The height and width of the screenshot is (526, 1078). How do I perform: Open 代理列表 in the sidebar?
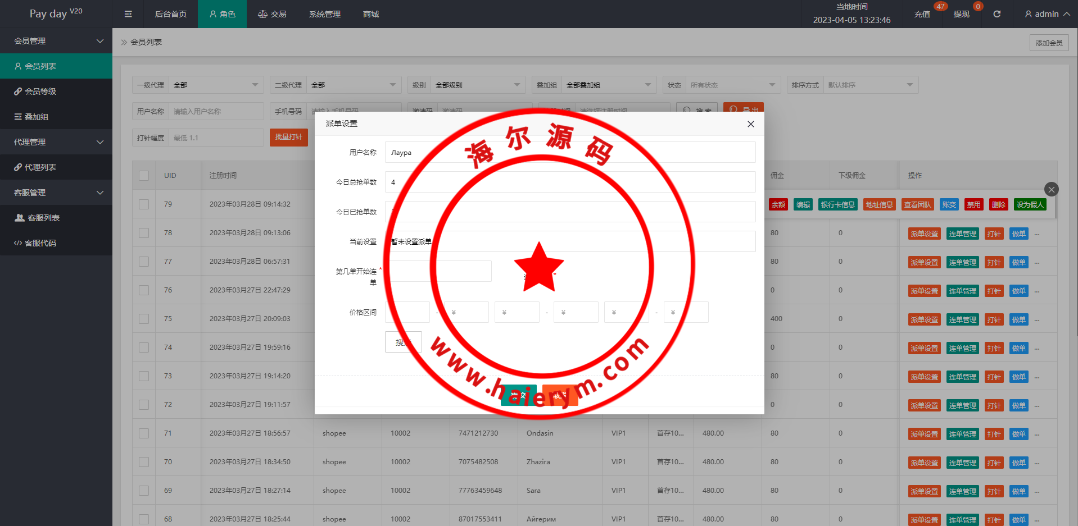pos(56,167)
